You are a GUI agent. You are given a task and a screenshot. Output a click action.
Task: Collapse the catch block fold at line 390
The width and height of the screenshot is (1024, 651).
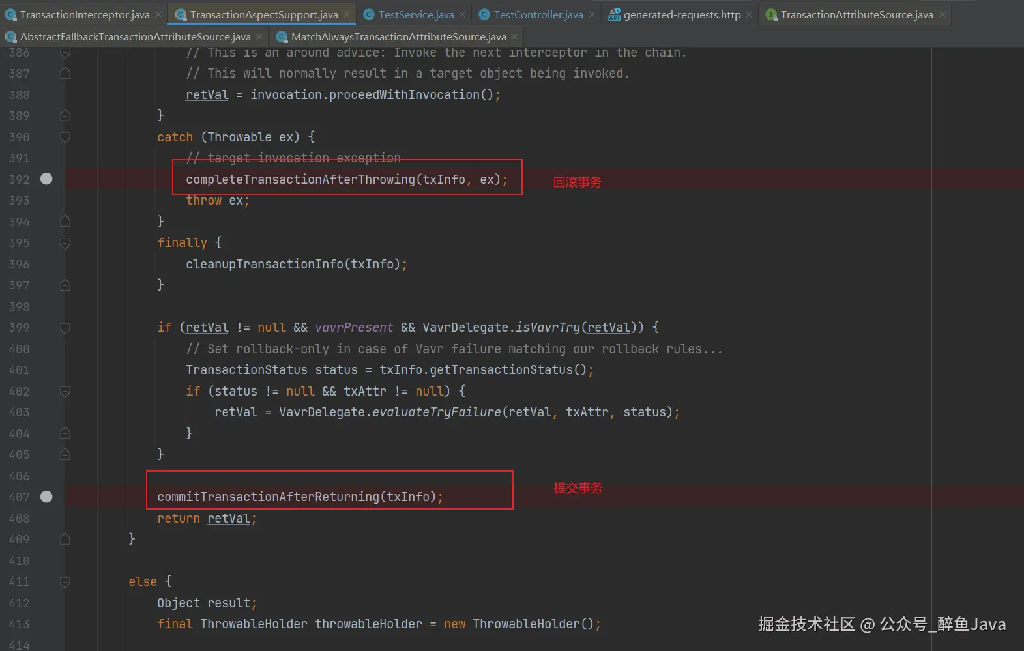pos(65,137)
